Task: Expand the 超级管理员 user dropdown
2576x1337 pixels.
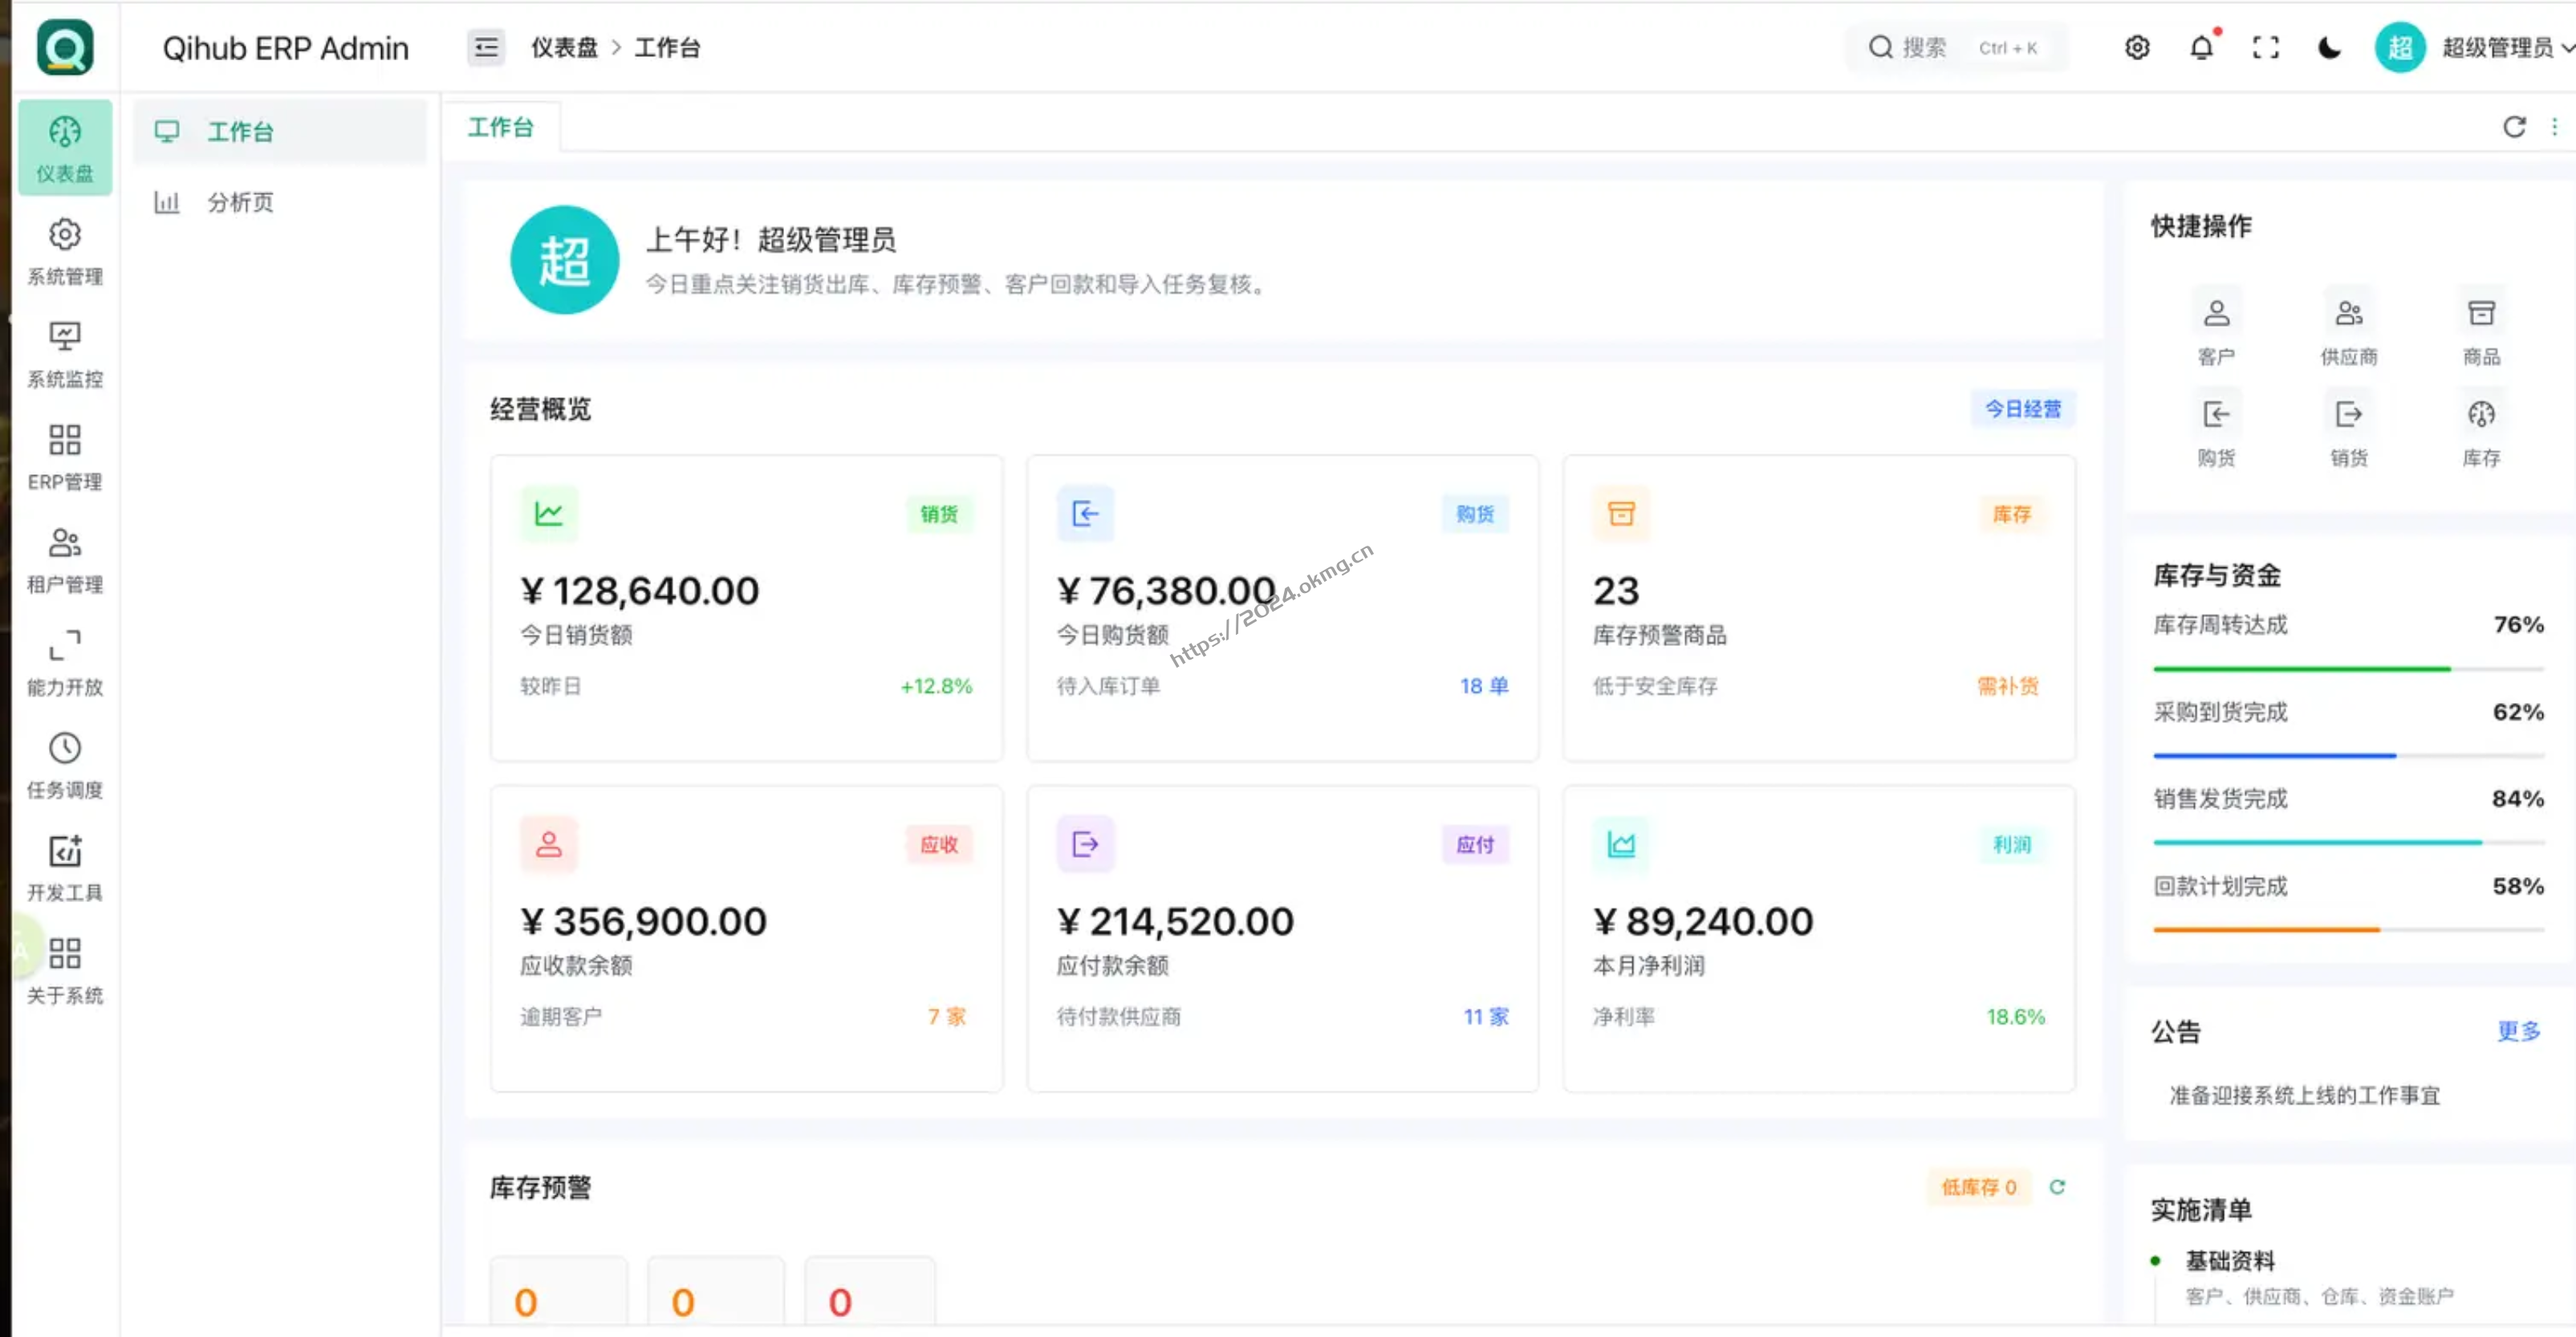Action: pyautogui.click(x=2507, y=47)
